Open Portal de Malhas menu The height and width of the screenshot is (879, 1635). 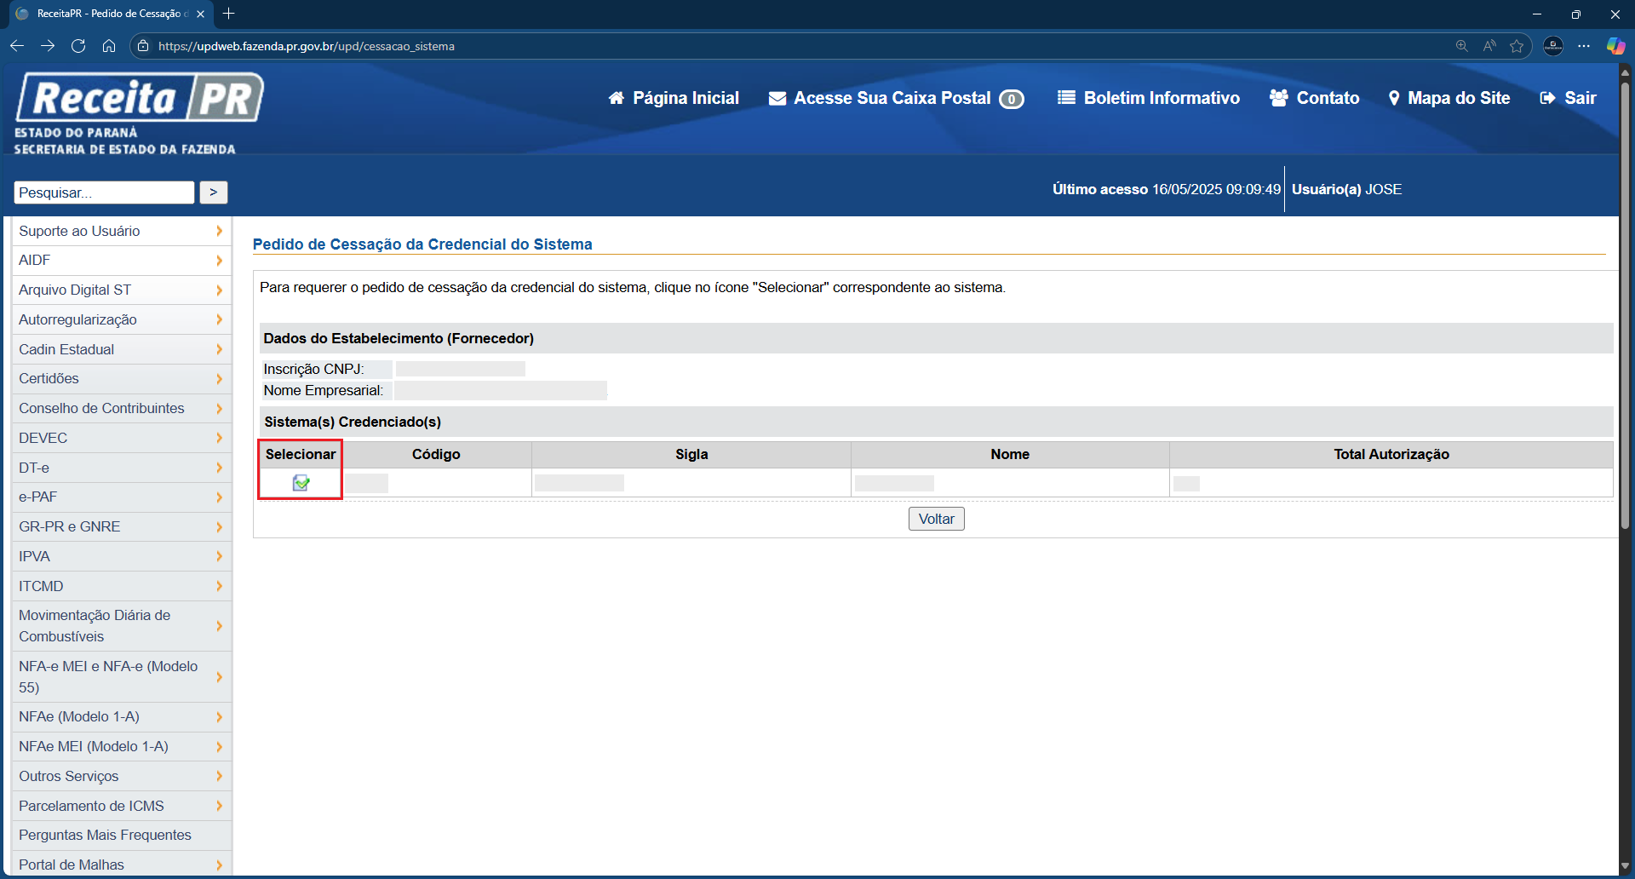coord(122,865)
